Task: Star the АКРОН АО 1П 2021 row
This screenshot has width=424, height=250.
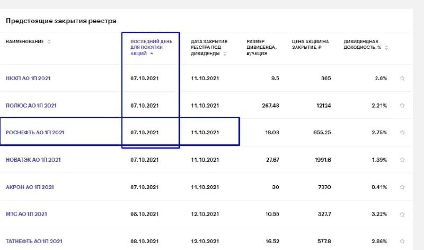Action: point(402,187)
